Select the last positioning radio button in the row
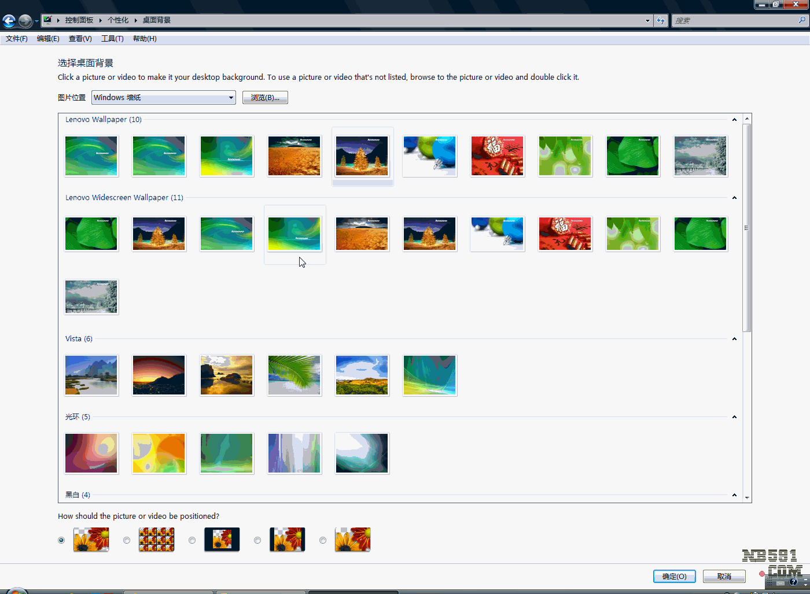Screen dimensions: 810x594 coord(323,540)
